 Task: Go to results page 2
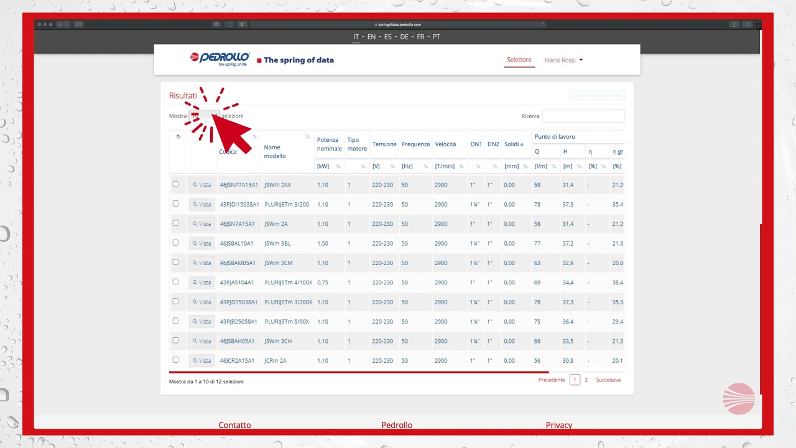(x=586, y=380)
